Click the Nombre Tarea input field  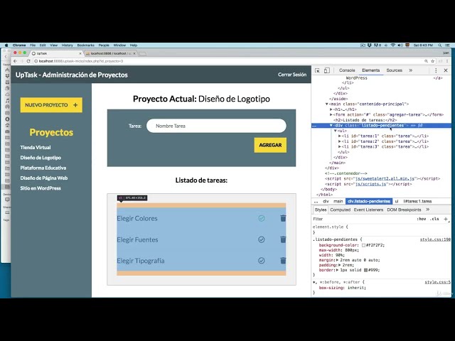click(216, 126)
